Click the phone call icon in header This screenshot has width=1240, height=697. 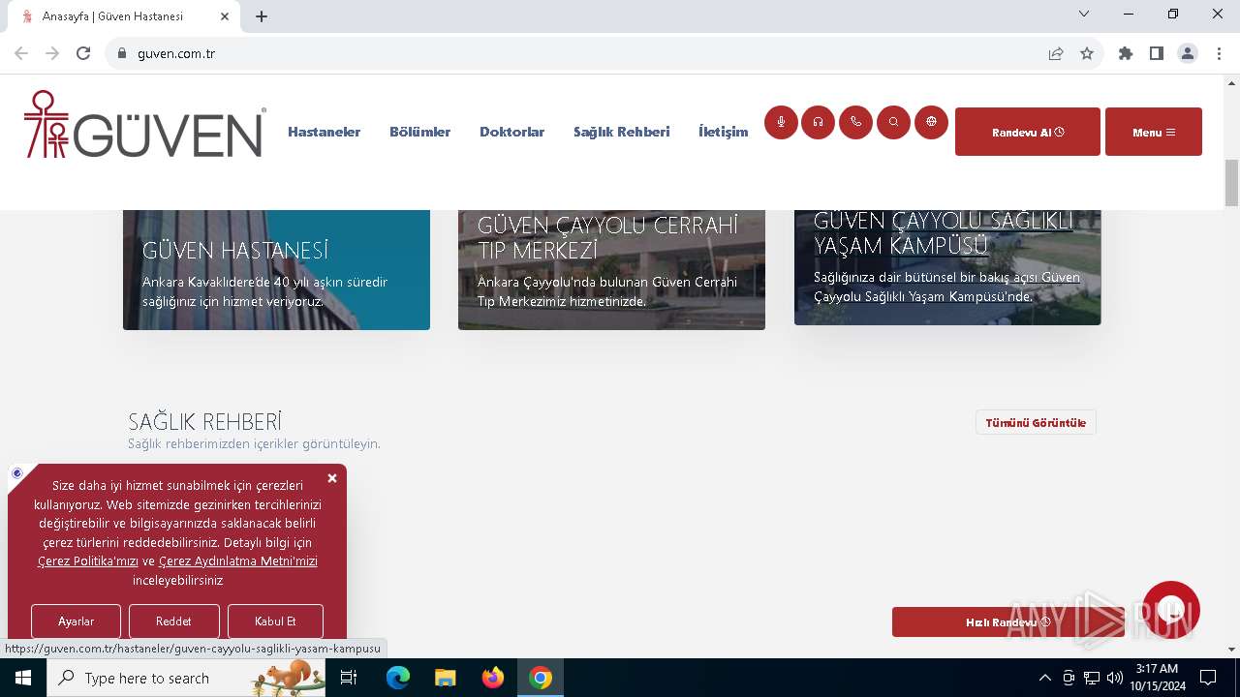point(855,122)
